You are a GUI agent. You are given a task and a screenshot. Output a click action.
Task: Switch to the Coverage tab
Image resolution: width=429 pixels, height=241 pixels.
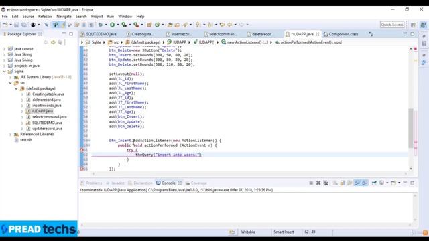pos(196,183)
